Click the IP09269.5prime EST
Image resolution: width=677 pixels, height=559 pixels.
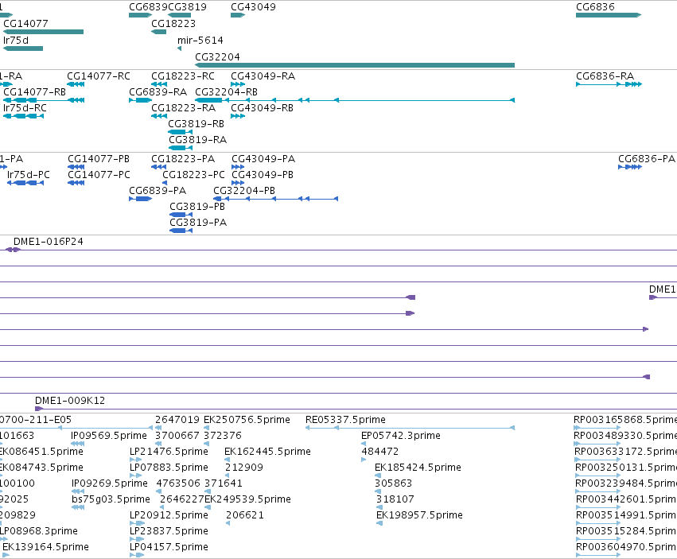pyautogui.click(x=78, y=491)
